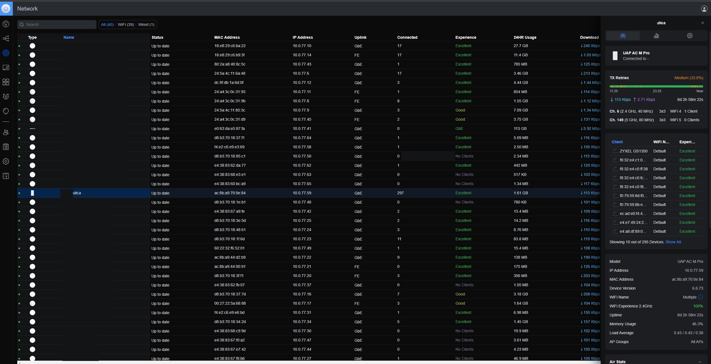The height and width of the screenshot is (364, 711).
Task: Open the Settings gear in left sidebar
Action: (6, 161)
